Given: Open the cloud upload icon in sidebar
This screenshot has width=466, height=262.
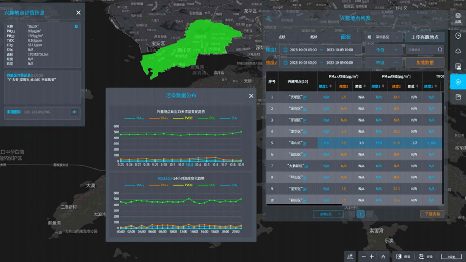Looking at the screenshot, I should point(458,51).
